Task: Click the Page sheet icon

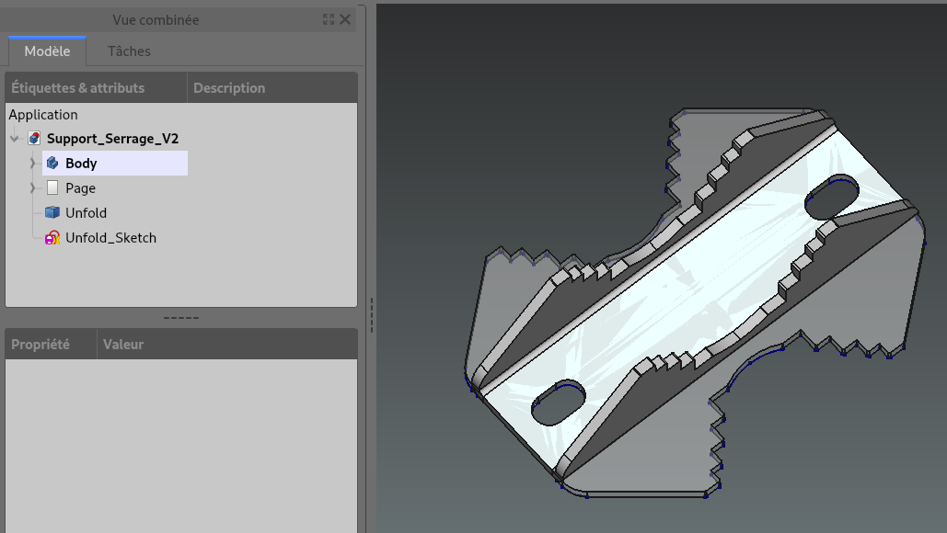Action: click(x=52, y=188)
